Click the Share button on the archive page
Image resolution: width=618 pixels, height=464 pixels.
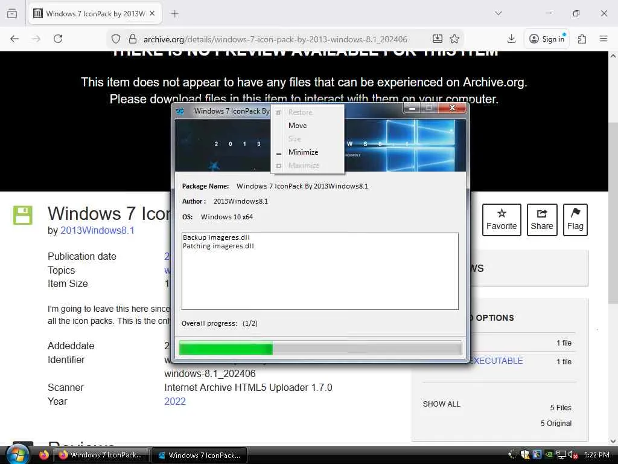click(541, 220)
